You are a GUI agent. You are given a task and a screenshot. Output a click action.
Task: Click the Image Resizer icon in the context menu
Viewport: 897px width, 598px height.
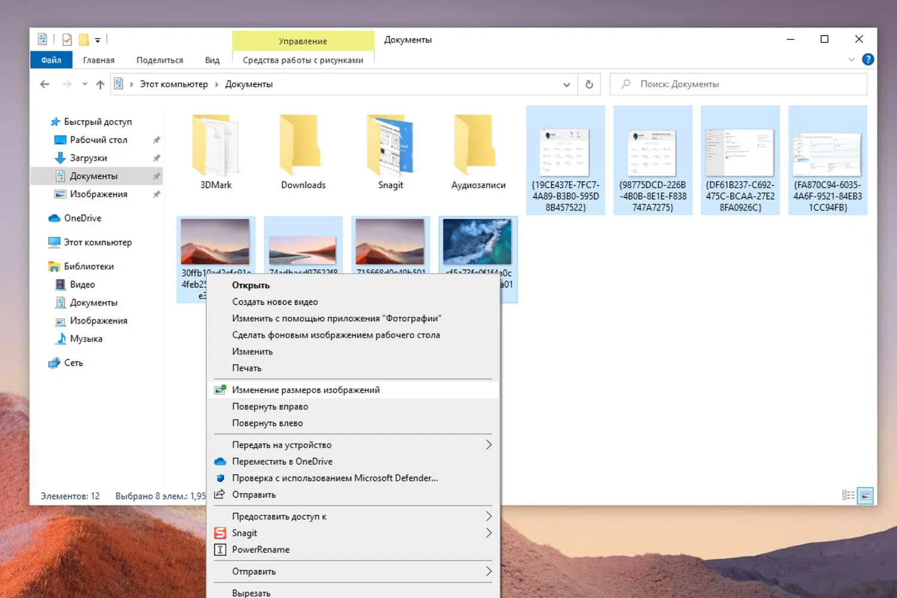tap(219, 389)
